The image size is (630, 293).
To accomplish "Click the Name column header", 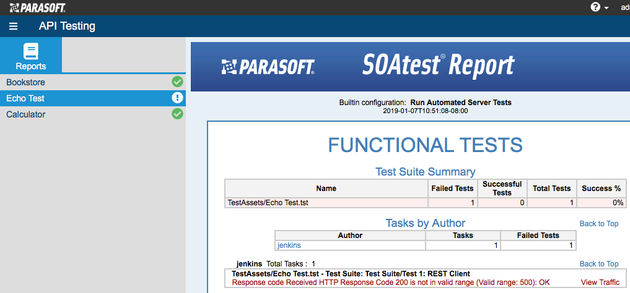I will pyautogui.click(x=326, y=189).
